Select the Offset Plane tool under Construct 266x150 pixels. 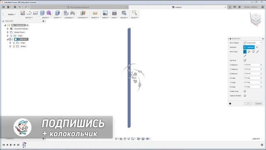pyautogui.click(x=83, y=13)
